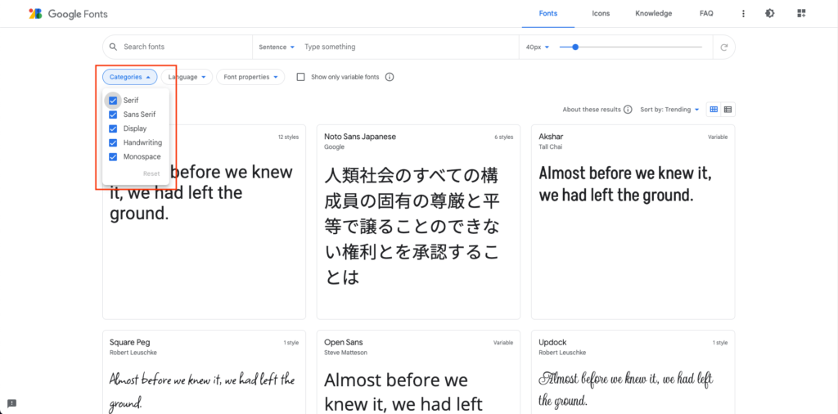The width and height of the screenshot is (838, 414).
Task: Click the '12 styles' label
Action: pyautogui.click(x=288, y=137)
